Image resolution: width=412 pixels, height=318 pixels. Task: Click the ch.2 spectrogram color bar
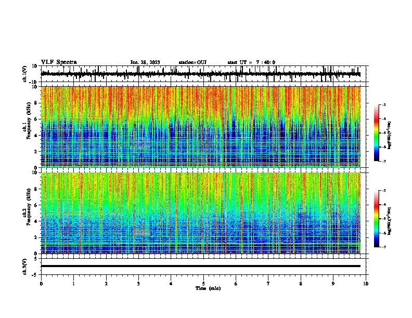click(x=377, y=219)
